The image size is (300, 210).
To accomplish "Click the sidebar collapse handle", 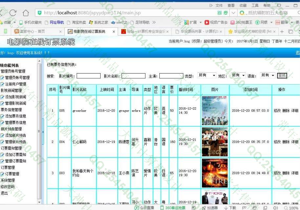I will tap(43, 132).
